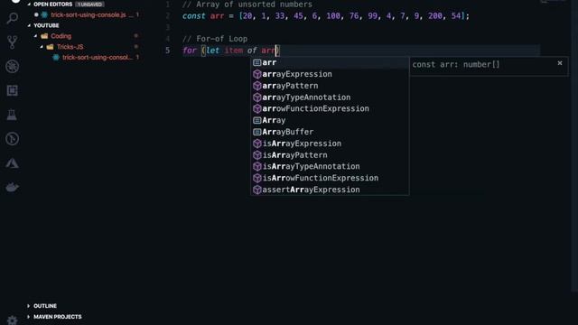Select the Coding folder name
This screenshot has width=578, height=325.
(x=61, y=36)
